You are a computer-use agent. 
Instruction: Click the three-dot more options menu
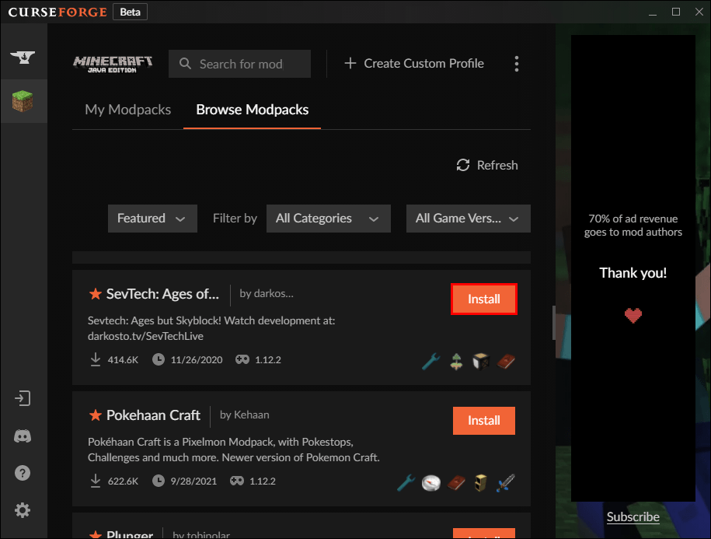pyautogui.click(x=517, y=64)
